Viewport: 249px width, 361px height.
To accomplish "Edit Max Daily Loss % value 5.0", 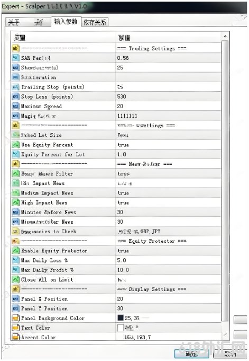I will [168, 260].
